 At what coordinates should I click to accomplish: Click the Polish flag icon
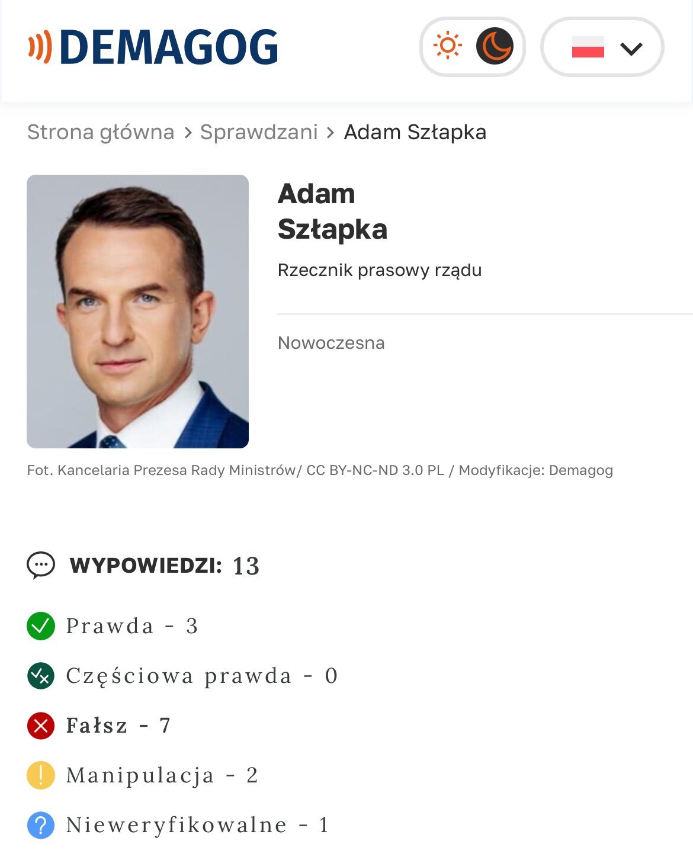click(588, 47)
